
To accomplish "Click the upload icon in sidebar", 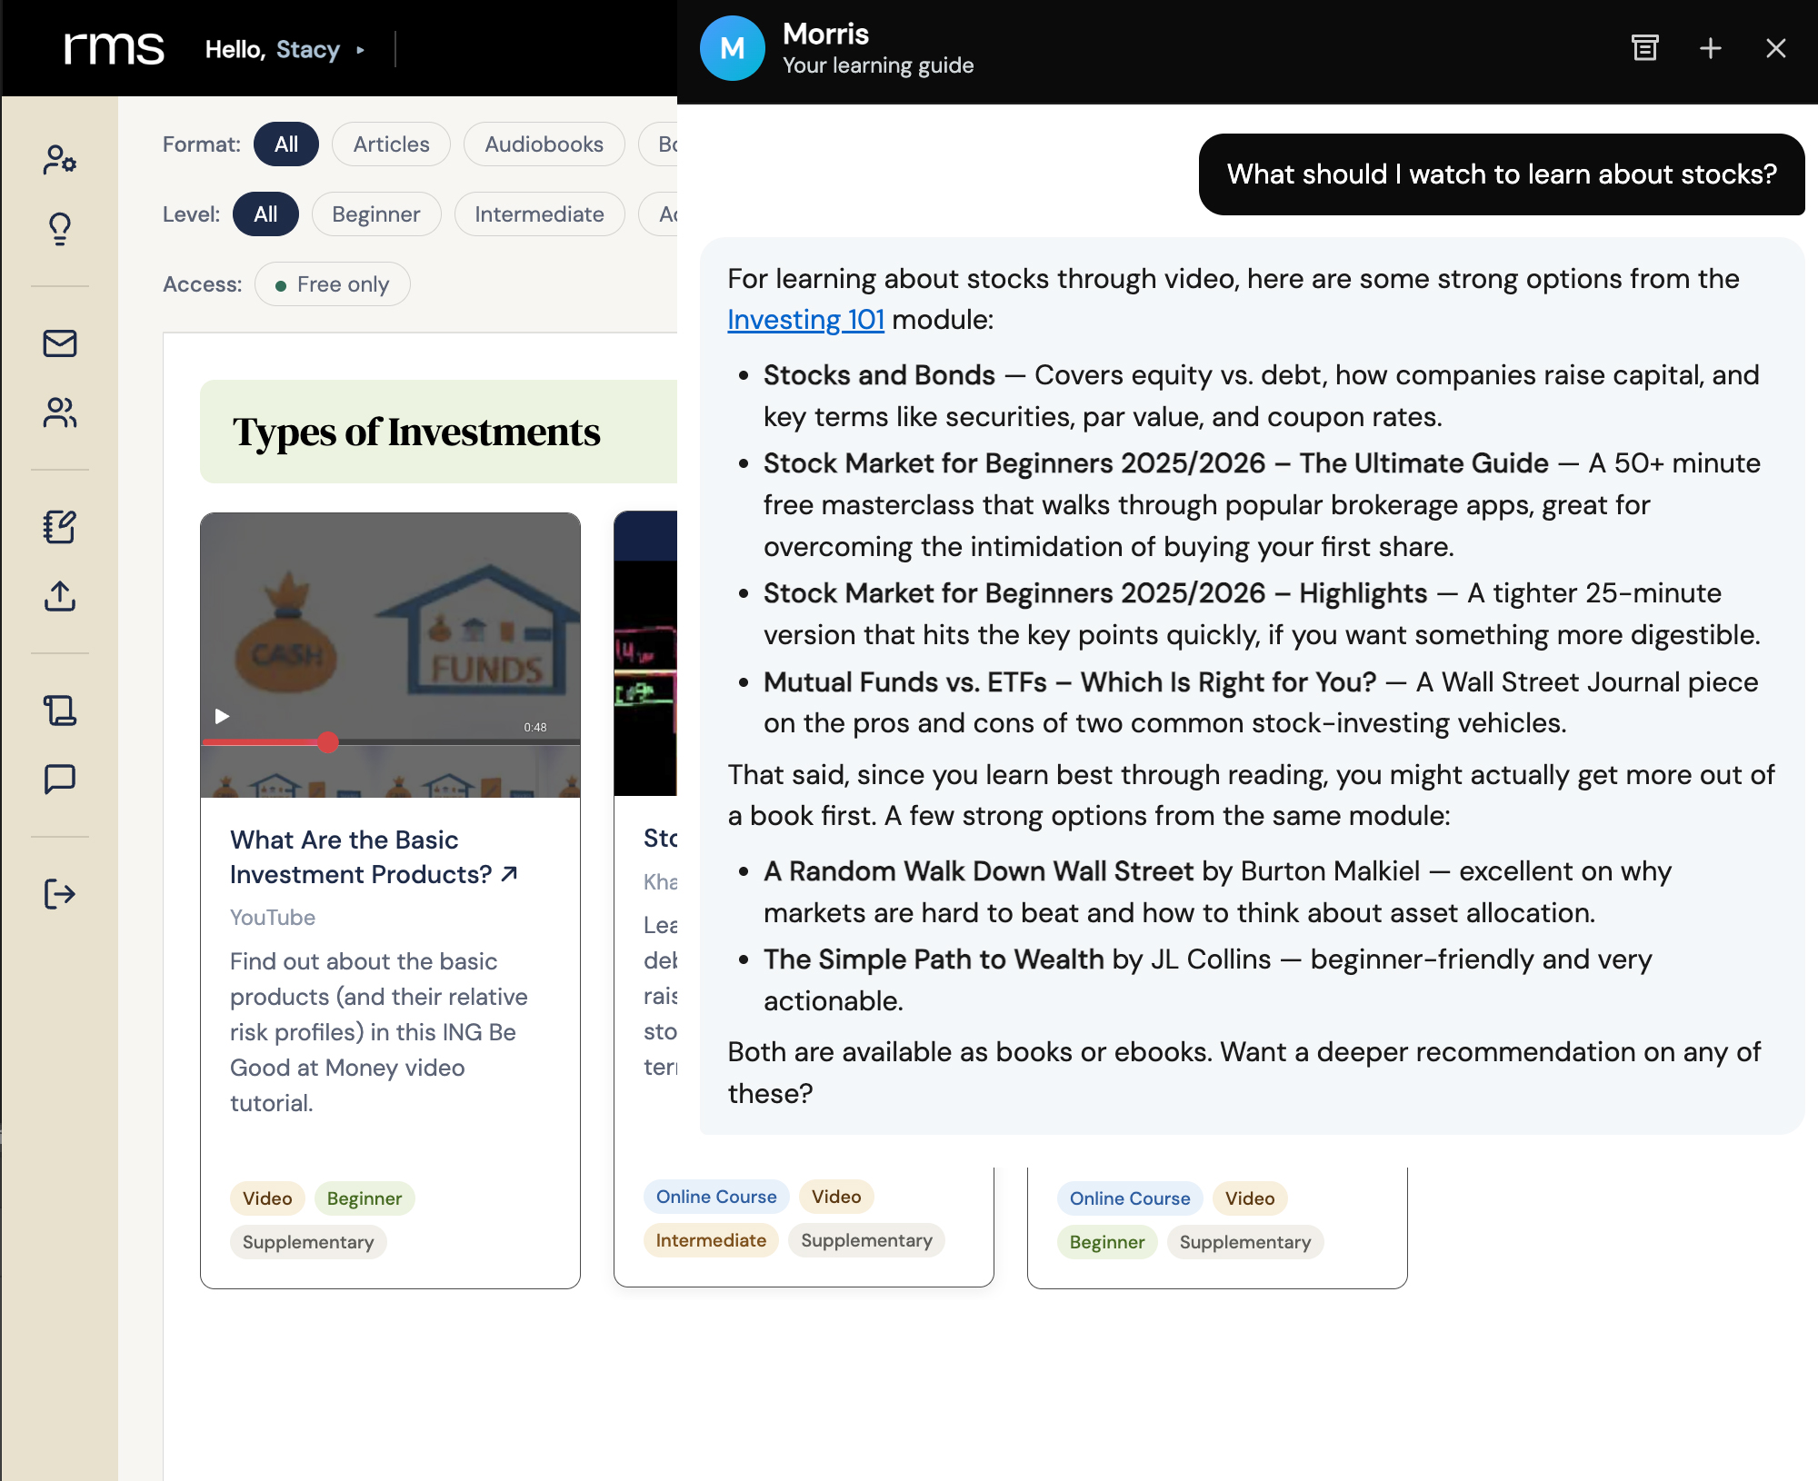I will (60, 596).
